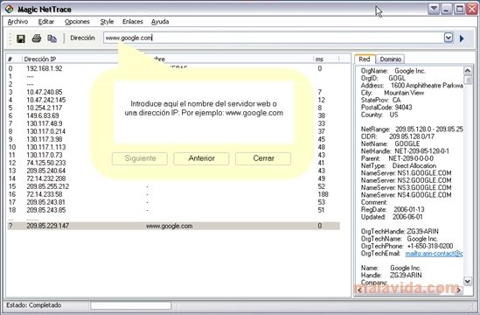480x315 pixels.
Task: Select hop row 130.117.3.98
Action: pos(174,139)
